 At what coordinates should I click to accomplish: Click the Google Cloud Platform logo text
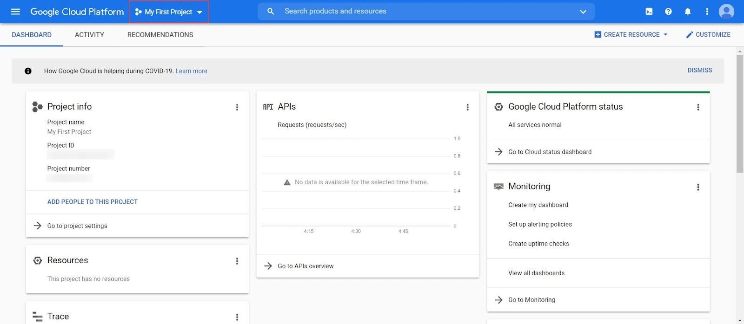tap(77, 12)
